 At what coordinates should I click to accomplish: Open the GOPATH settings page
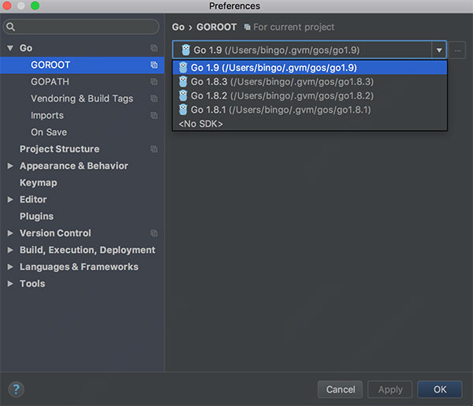[50, 82]
